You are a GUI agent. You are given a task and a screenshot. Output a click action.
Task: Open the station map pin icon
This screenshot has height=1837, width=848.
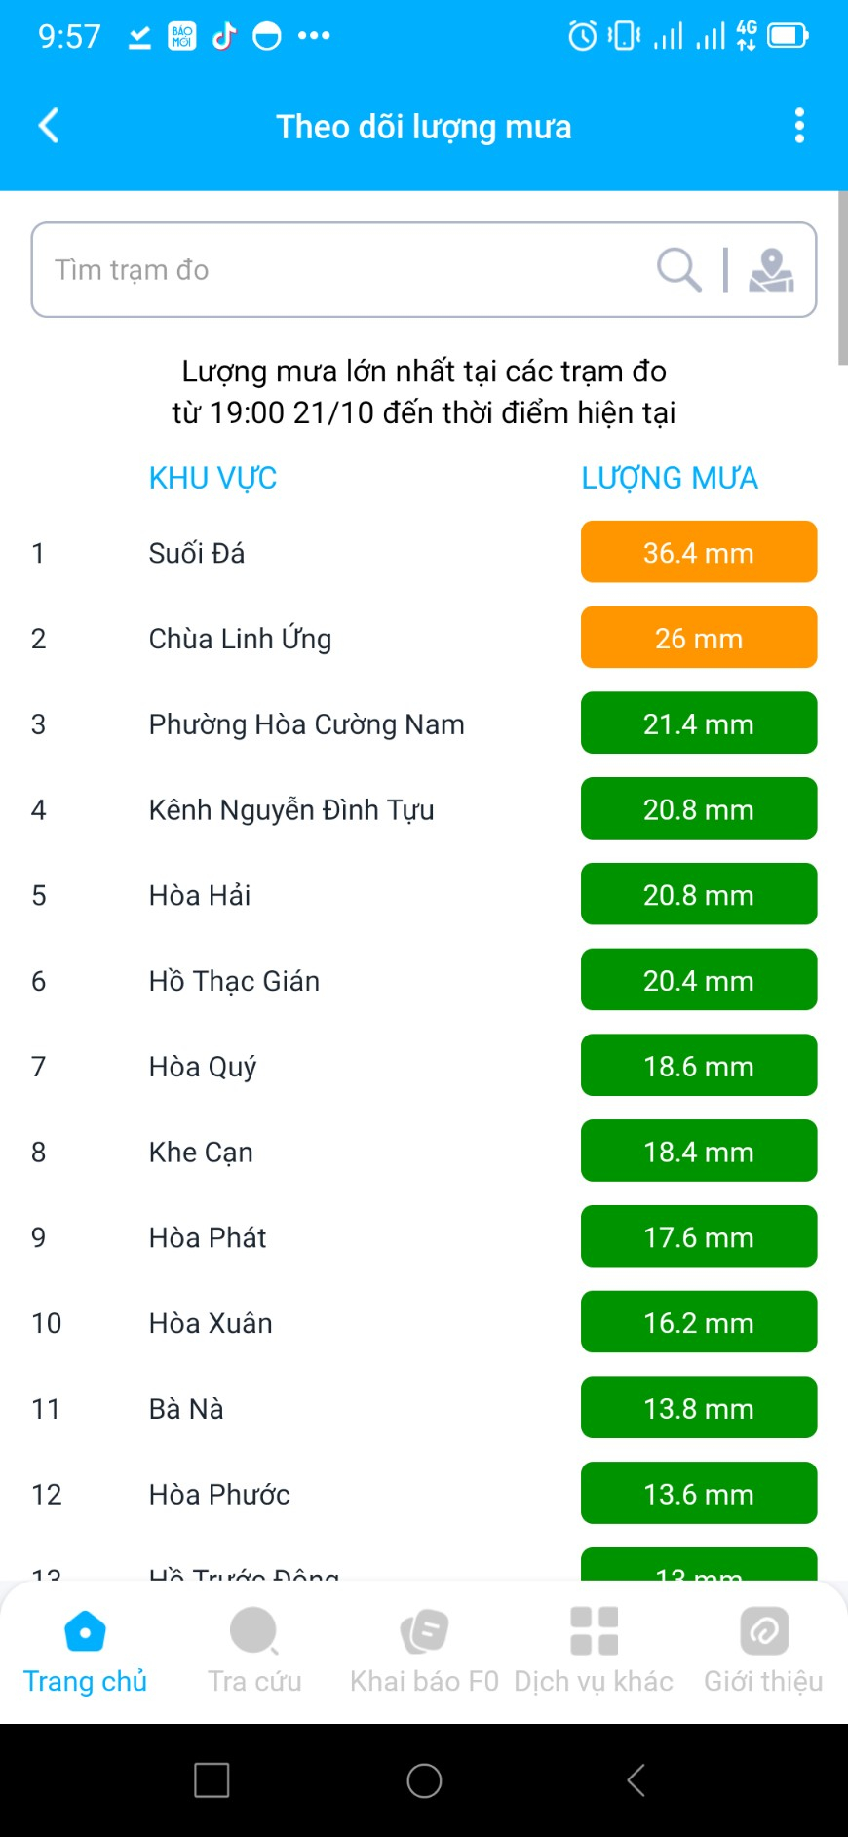771,270
